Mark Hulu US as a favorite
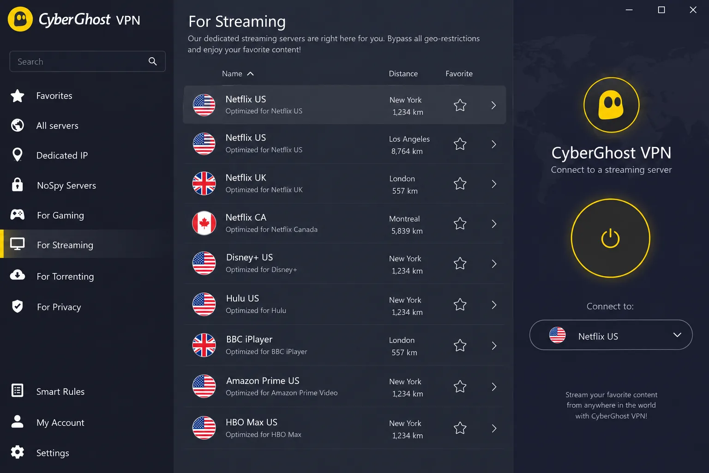 coord(460,304)
